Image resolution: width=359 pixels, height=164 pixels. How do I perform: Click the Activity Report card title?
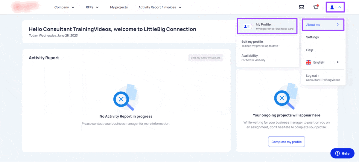44,58
